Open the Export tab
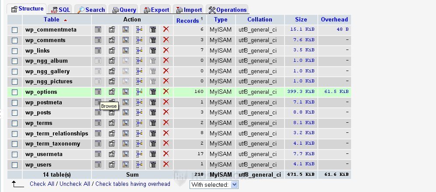436x192 pixels. [x=156, y=10]
